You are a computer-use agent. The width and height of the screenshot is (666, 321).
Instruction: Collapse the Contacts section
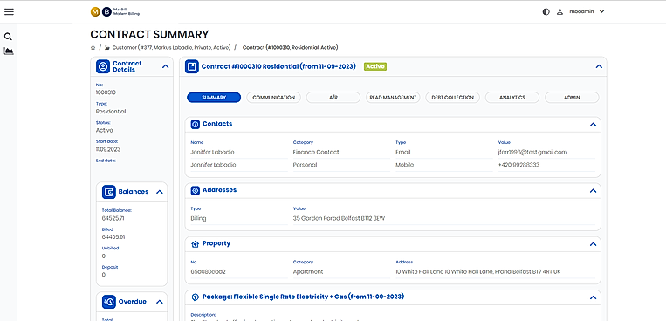click(593, 125)
